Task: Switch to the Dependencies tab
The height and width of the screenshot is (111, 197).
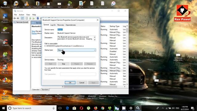Action: (x=70, y=25)
